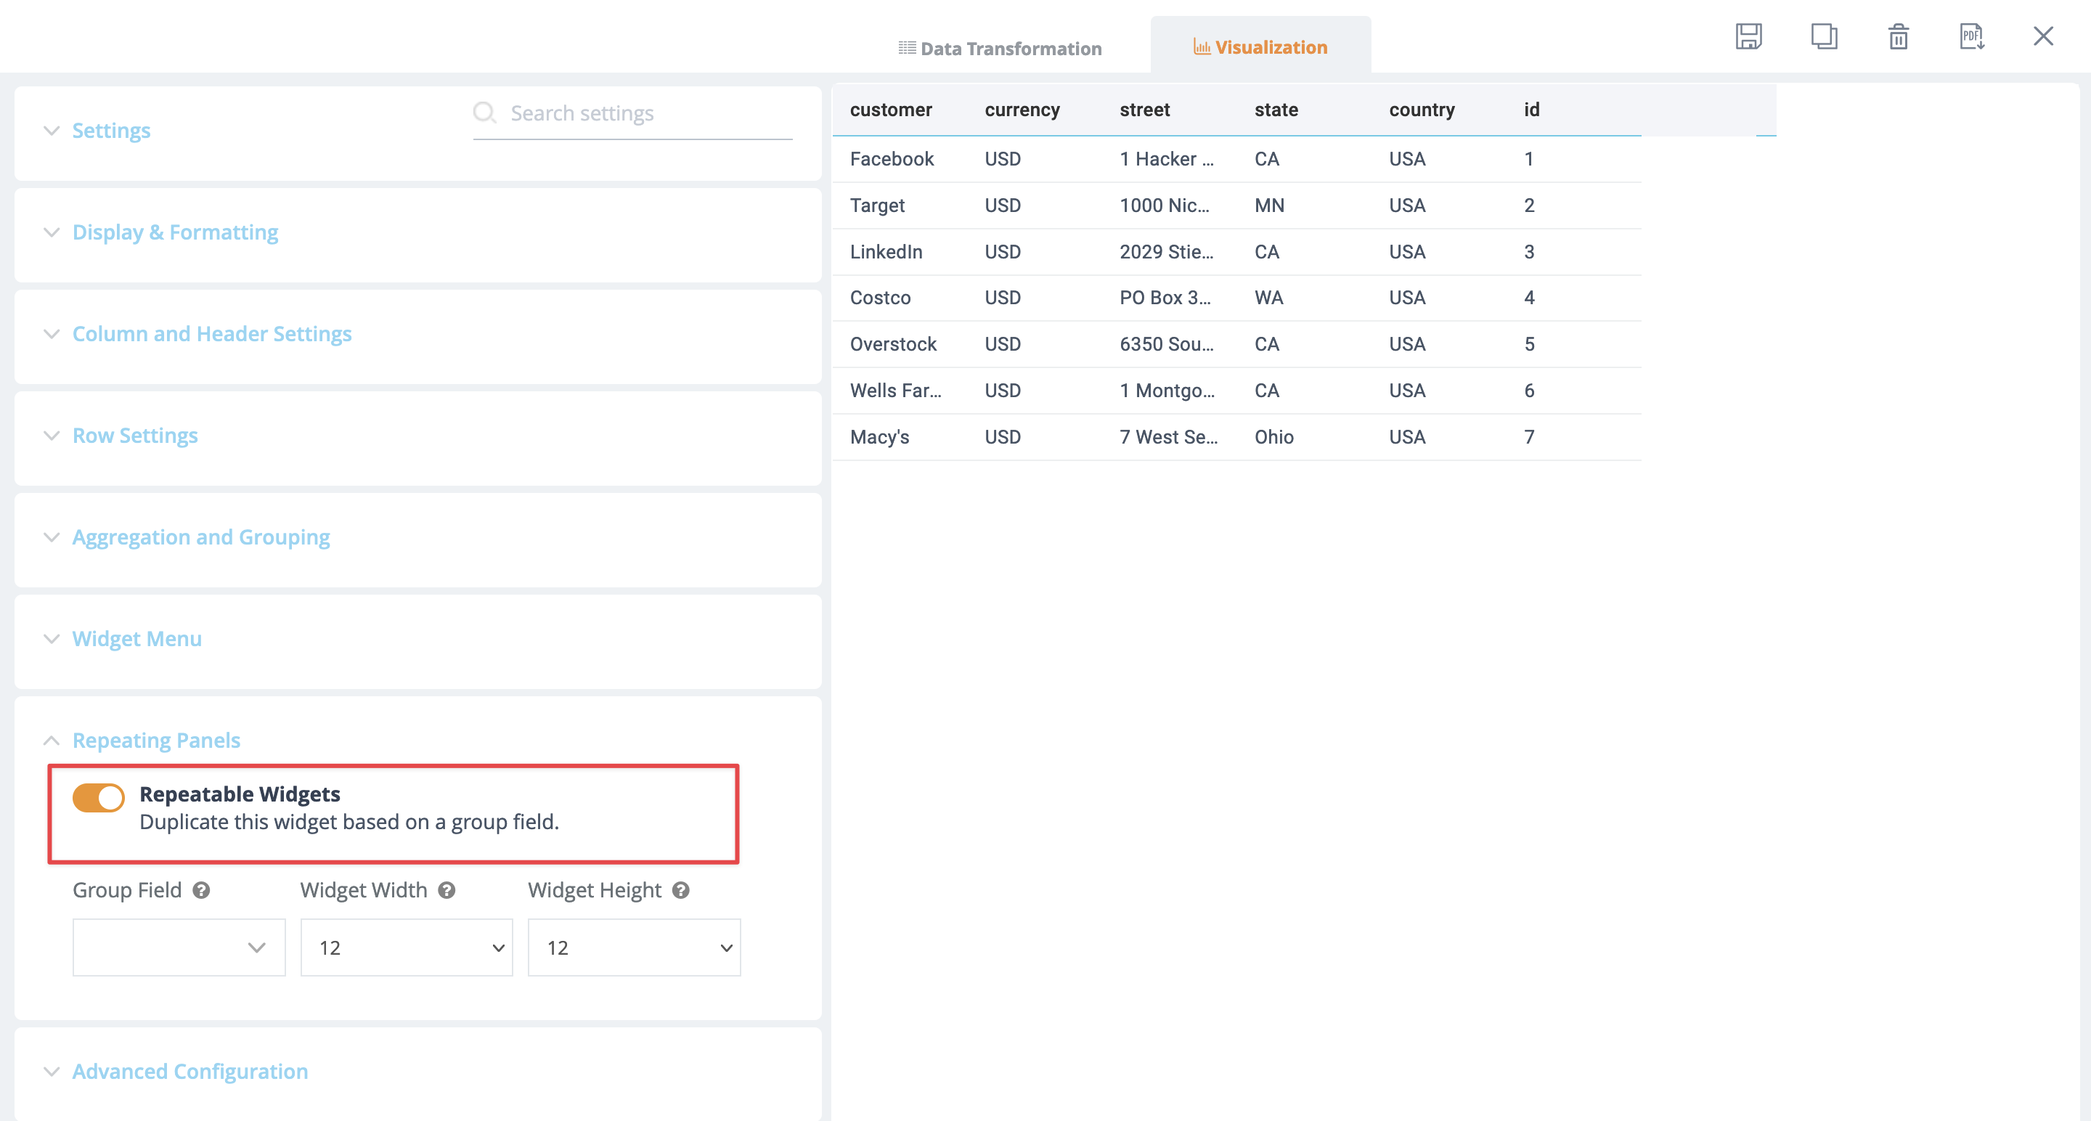Click the Widget Height help icon
This screenshot has height=1121, width=2091.
pyautogui.click(x=680, y=890)
